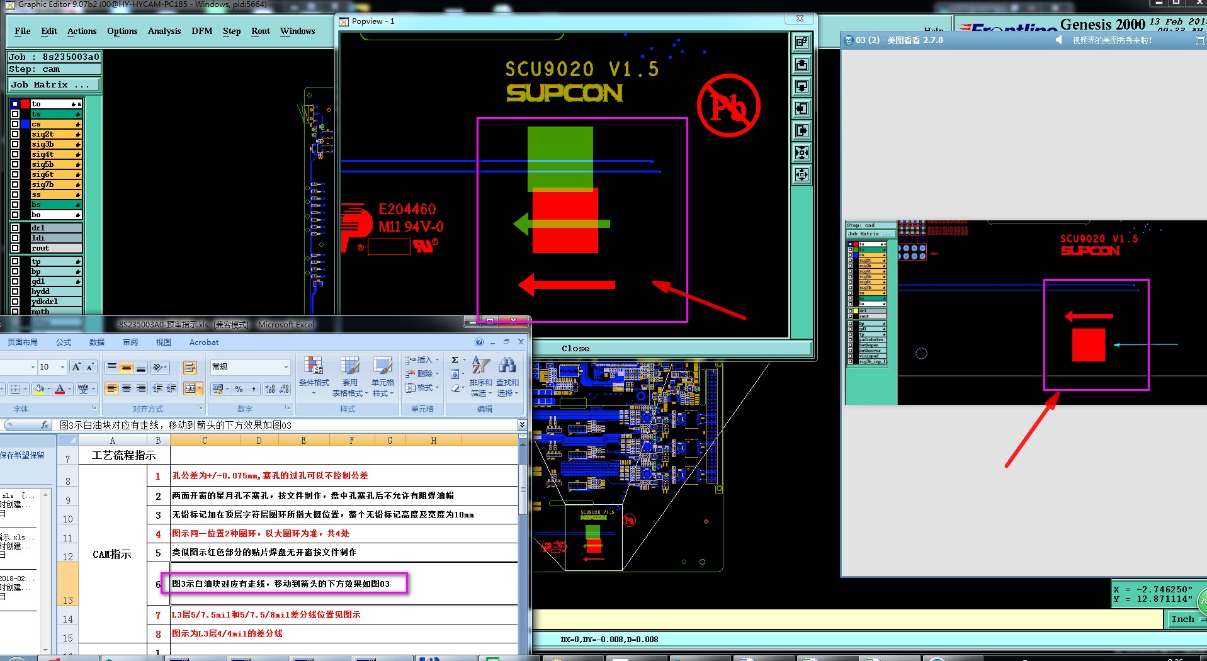The image size is (1207, 661).
Task: Apply top vertical alignment in Excel ribbon
Action: pos(112,367)
